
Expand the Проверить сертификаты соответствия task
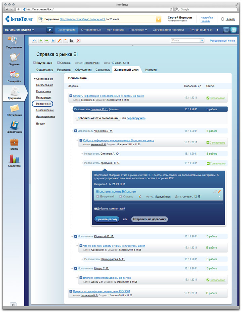tap(71, 291)
